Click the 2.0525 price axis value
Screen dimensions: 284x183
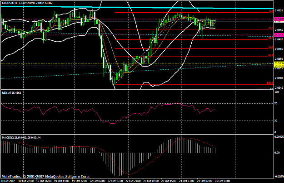pyautogui.click(x=279, y=10)
